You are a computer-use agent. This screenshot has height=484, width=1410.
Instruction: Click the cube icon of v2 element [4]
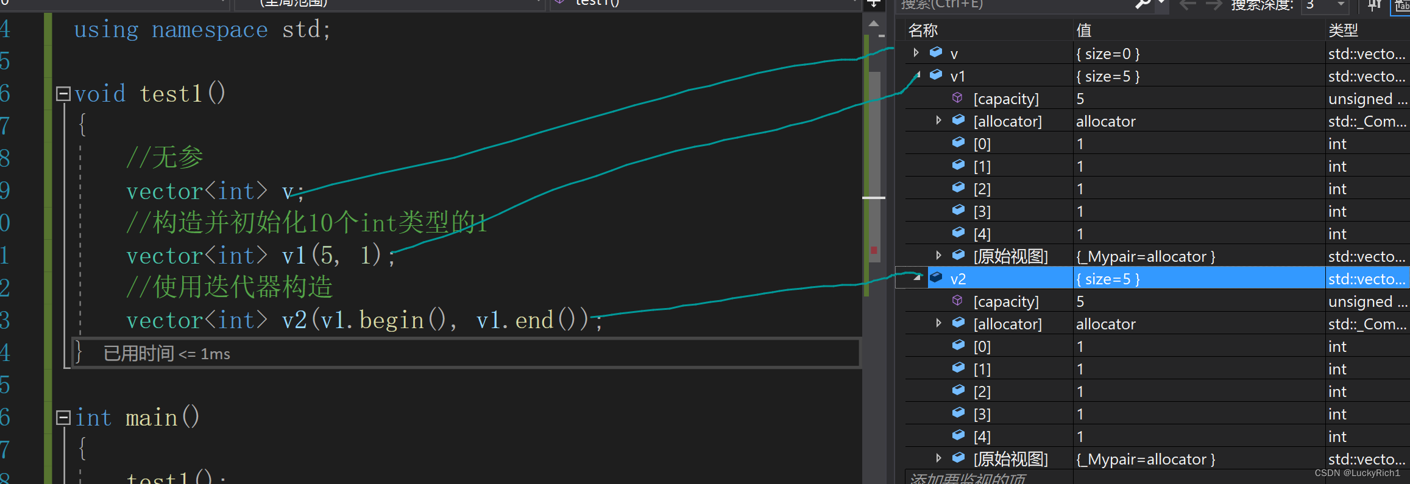pos(958,436)
